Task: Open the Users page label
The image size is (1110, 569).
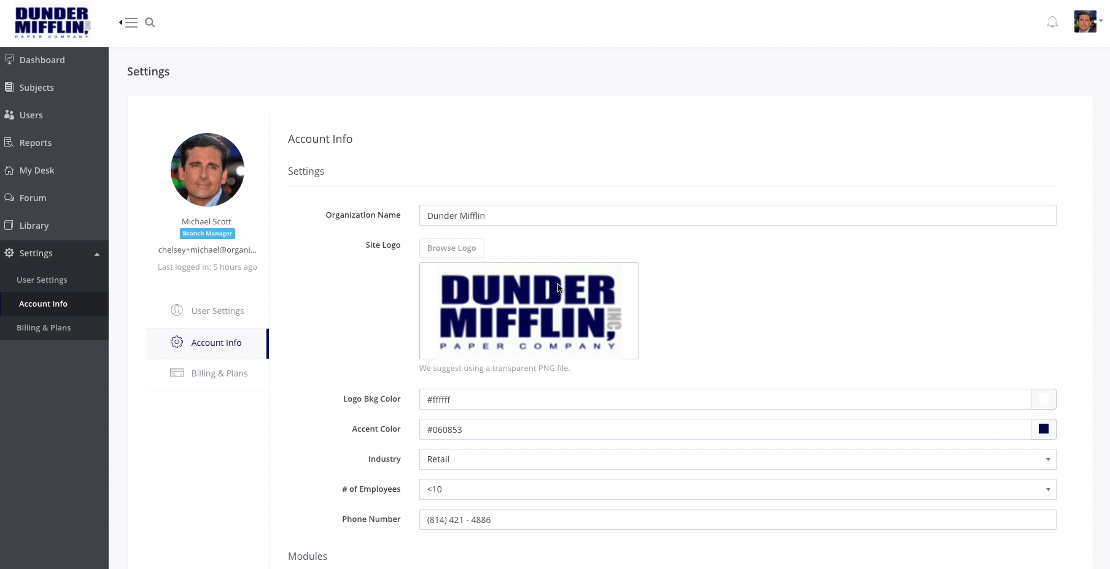Action: tap(31, 115)
